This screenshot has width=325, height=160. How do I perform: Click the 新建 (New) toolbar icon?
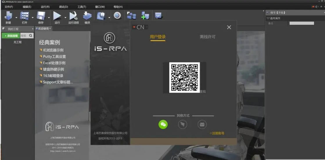pos(8,16)
